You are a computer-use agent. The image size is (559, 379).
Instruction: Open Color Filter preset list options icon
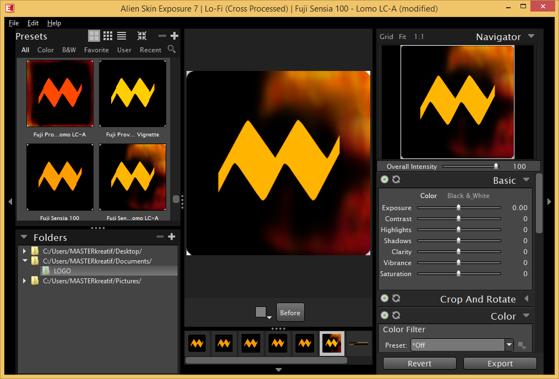522,345
